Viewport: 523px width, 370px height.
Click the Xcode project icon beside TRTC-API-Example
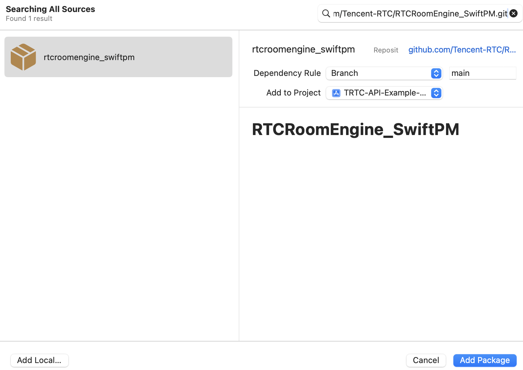(336, 93)
